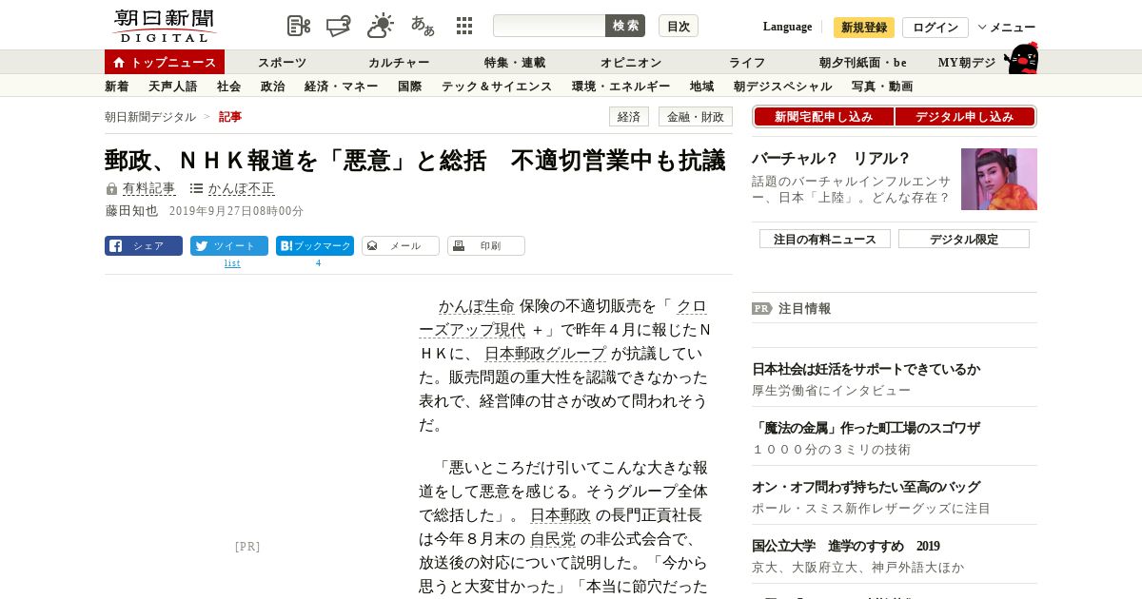
Task: Tweet this article
Action: 229,245
